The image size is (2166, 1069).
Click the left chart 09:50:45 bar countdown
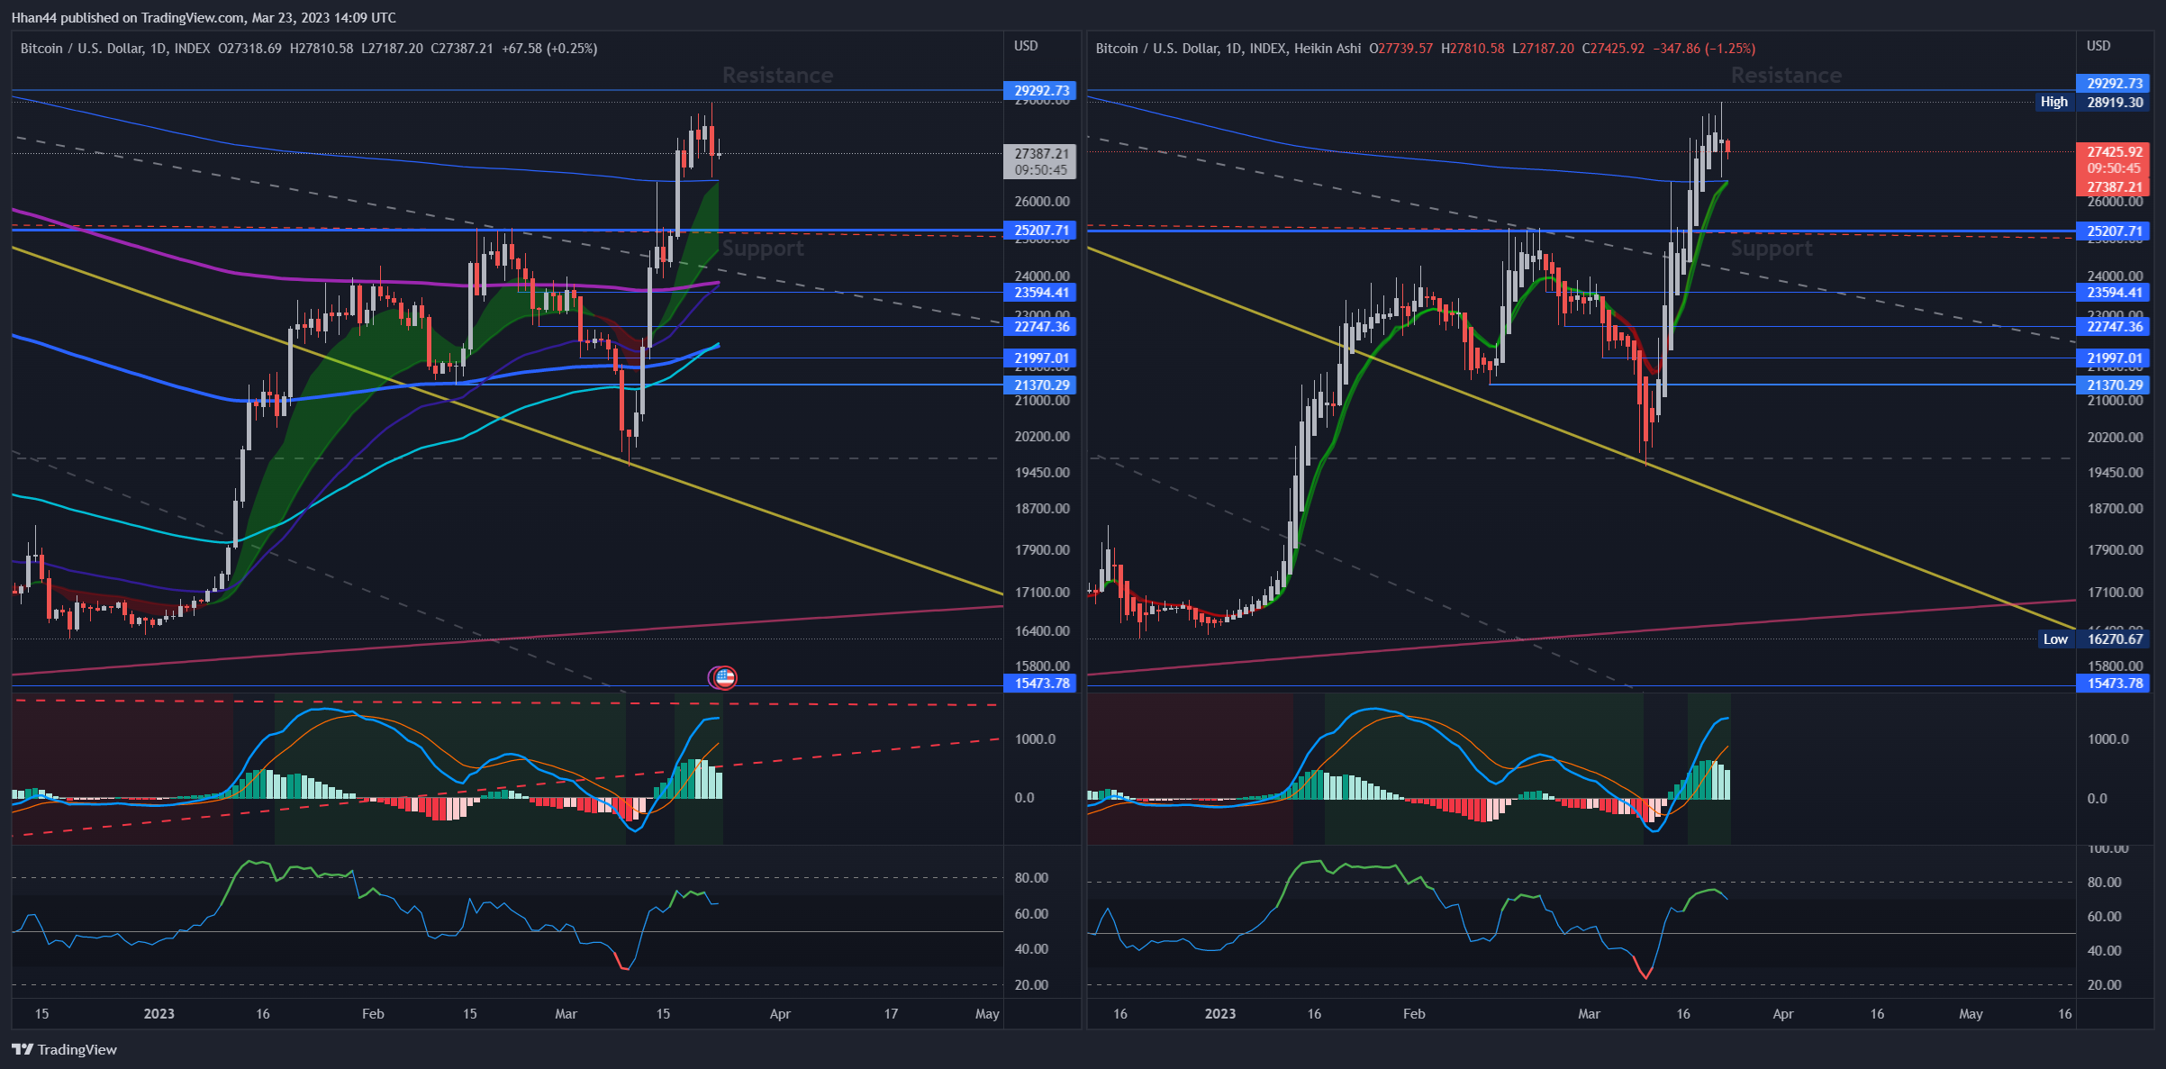1041,169
